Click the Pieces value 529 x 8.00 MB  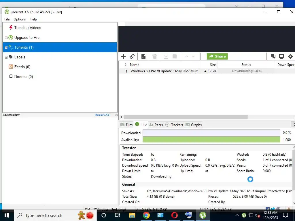click(x=250, y=197)
